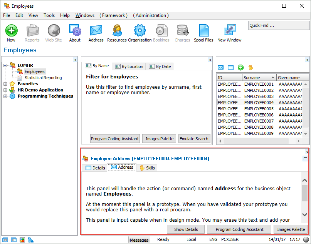Switch to the By Location filter tab
Viewport: 311px width, 244px height.
[129, 66]
